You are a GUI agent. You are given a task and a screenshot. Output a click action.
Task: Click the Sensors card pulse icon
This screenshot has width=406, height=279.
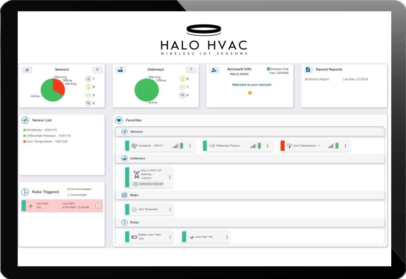[27, 70]
